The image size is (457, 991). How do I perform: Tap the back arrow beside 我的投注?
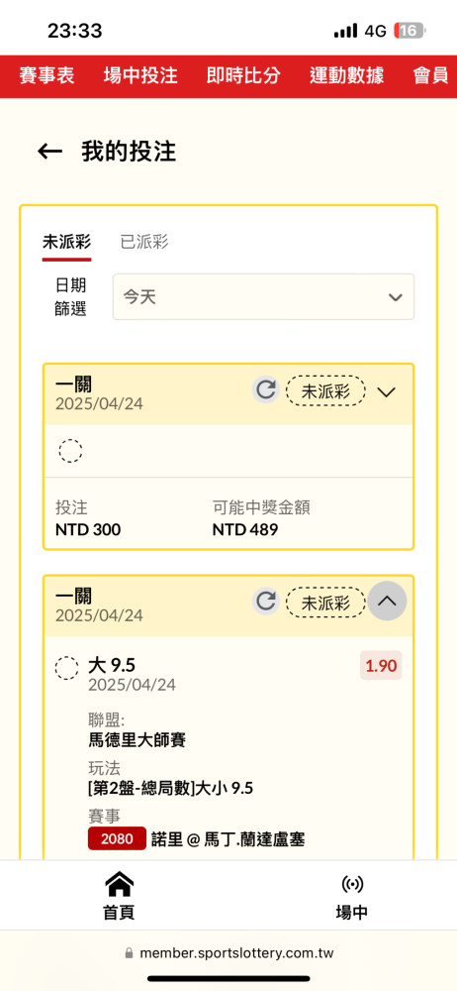click(x=49, y=152)
